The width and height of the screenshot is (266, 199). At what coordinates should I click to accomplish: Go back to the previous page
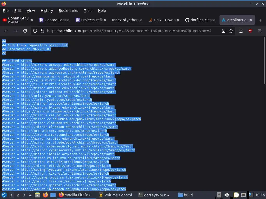click(6, 31)
